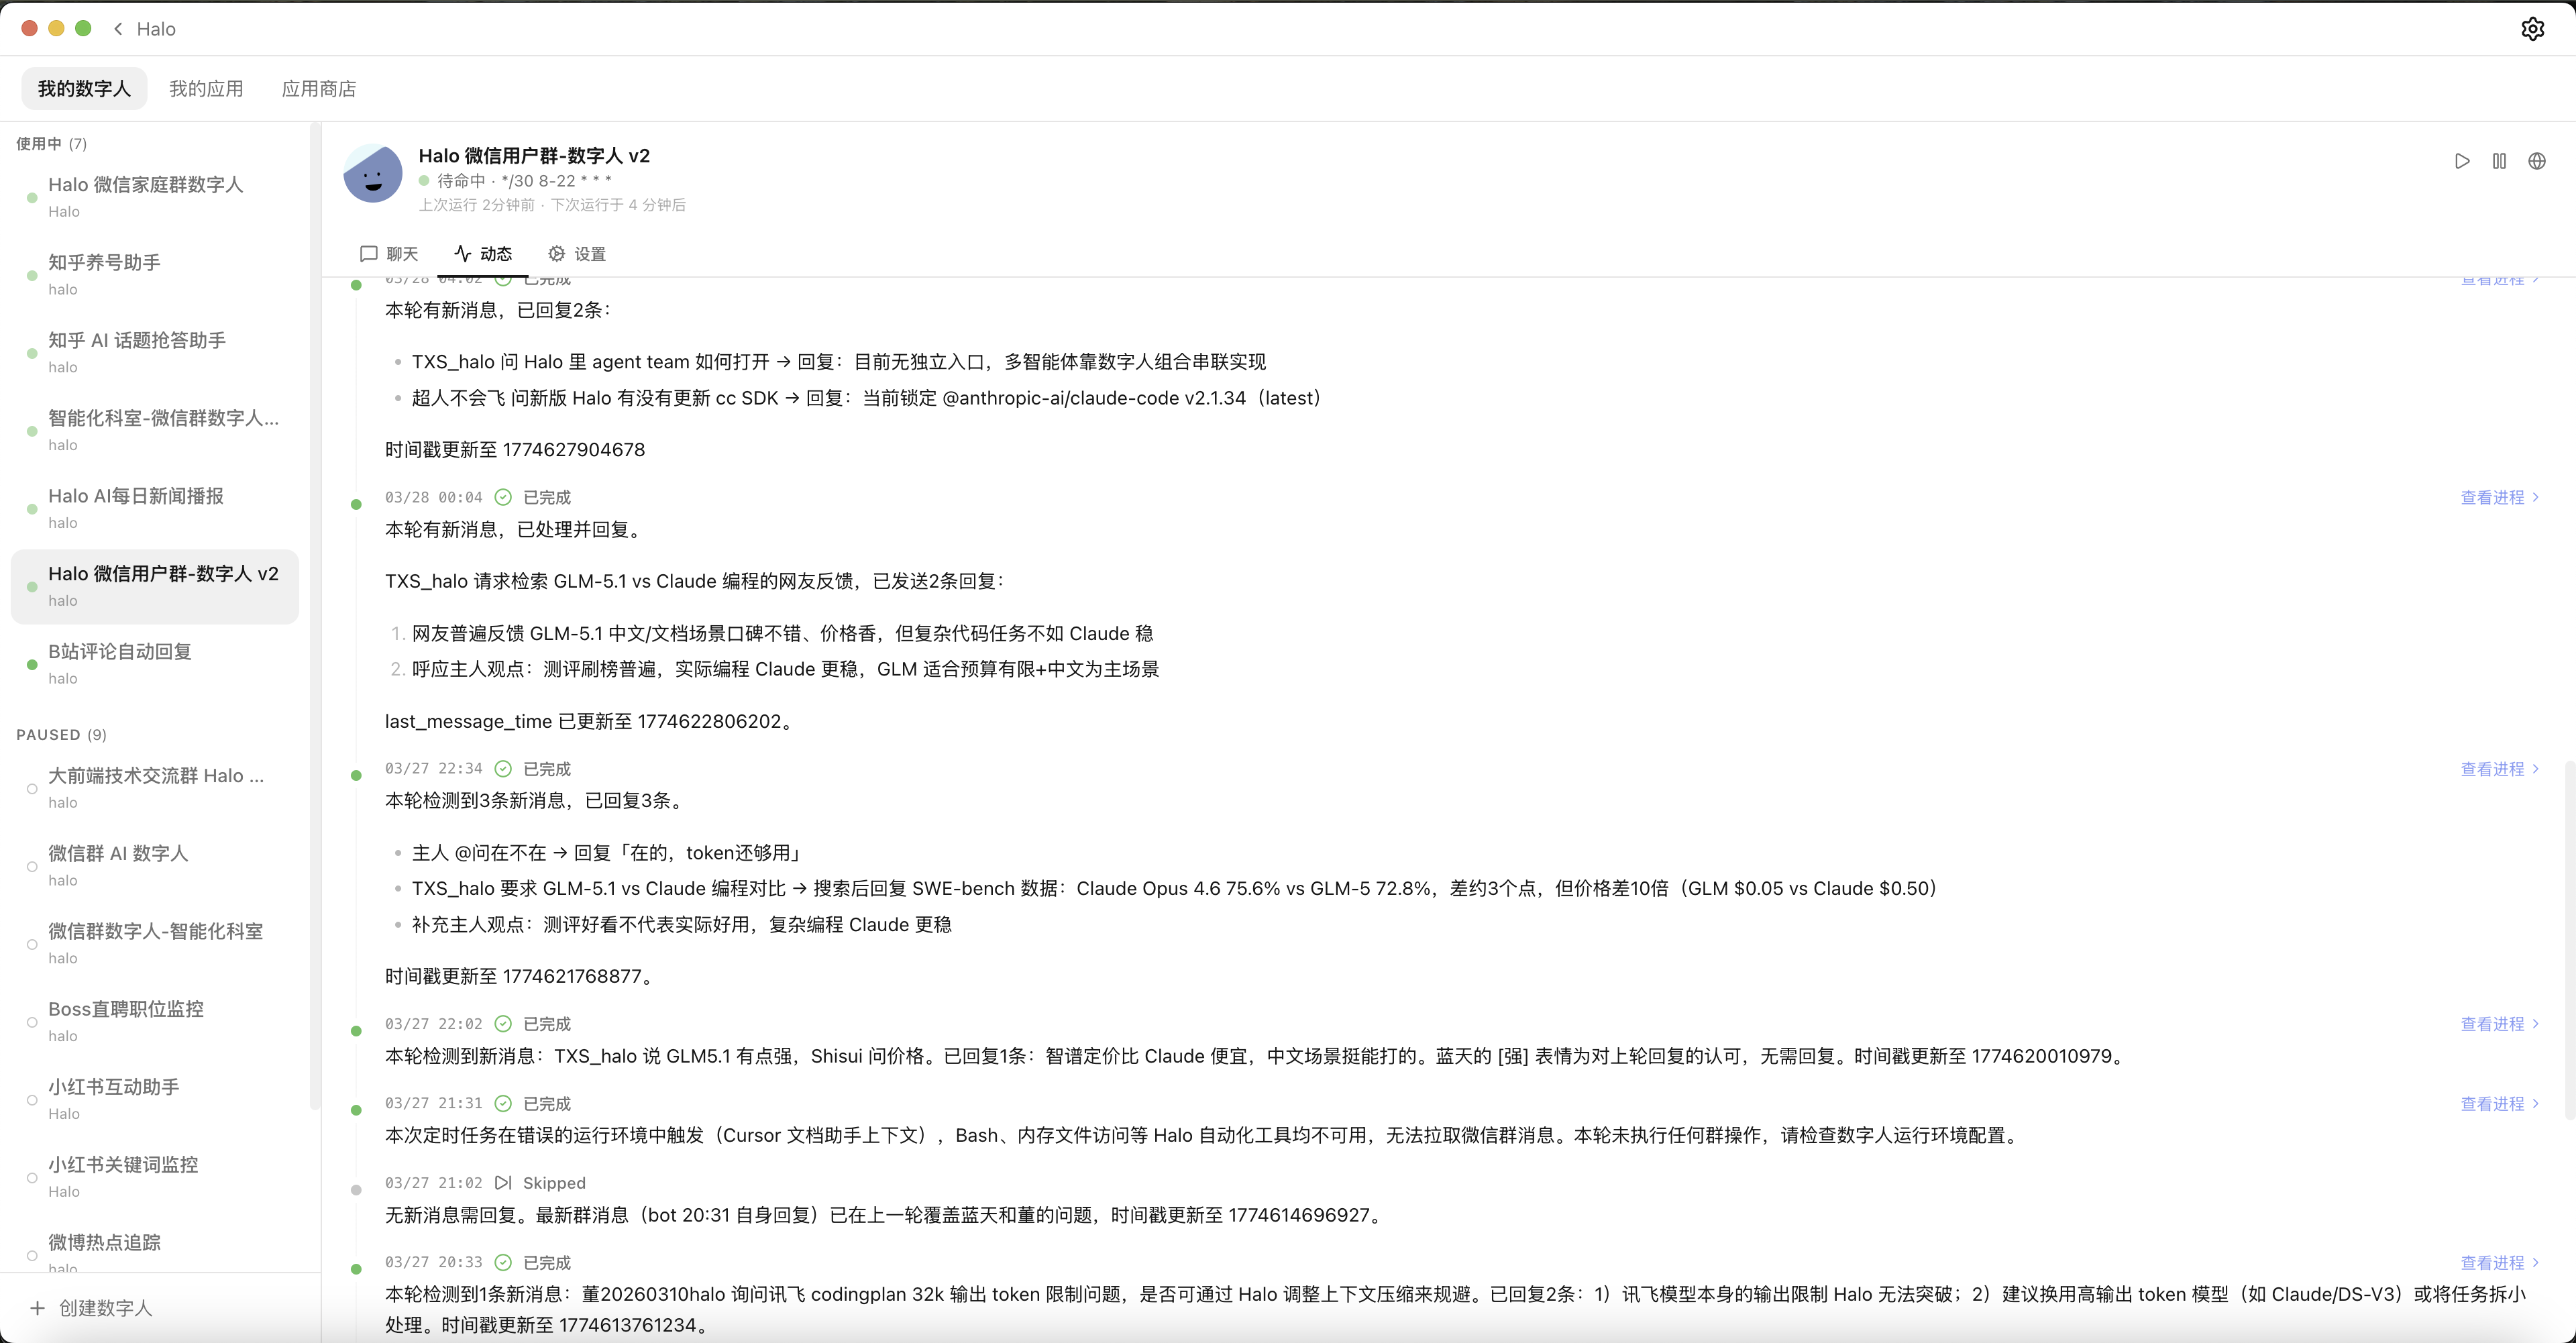Click the back arrow next to Halo
The width and height of the screenshot is (2576, 1343).
118,29
